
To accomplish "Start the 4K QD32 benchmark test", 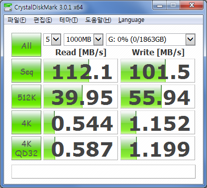I will 26,148.
